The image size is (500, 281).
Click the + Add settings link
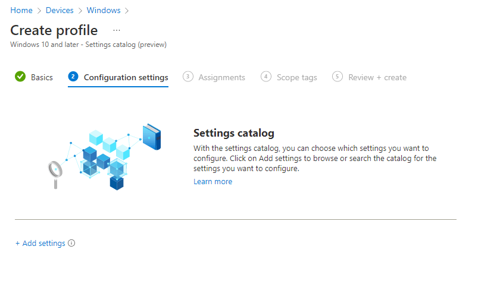point(40,243)
